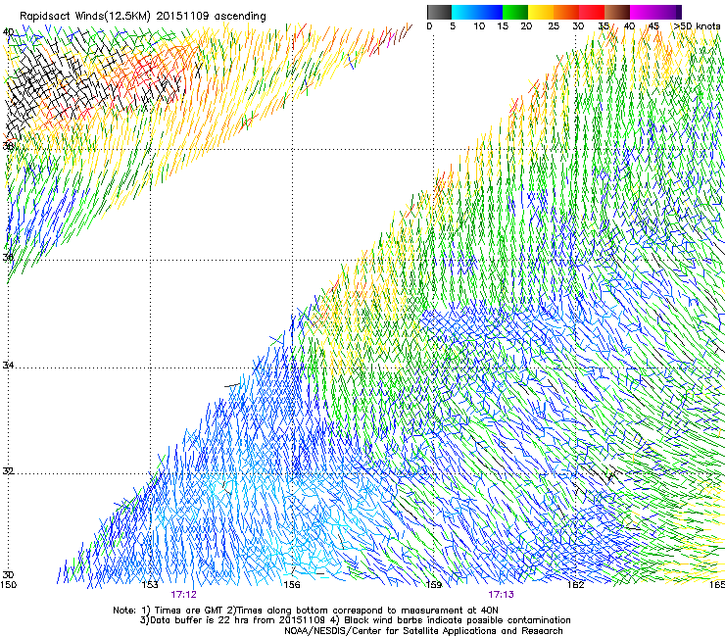Click the purple 17:13 time label
The width and height of the screenshot is (725, 637).
[502, 595]
